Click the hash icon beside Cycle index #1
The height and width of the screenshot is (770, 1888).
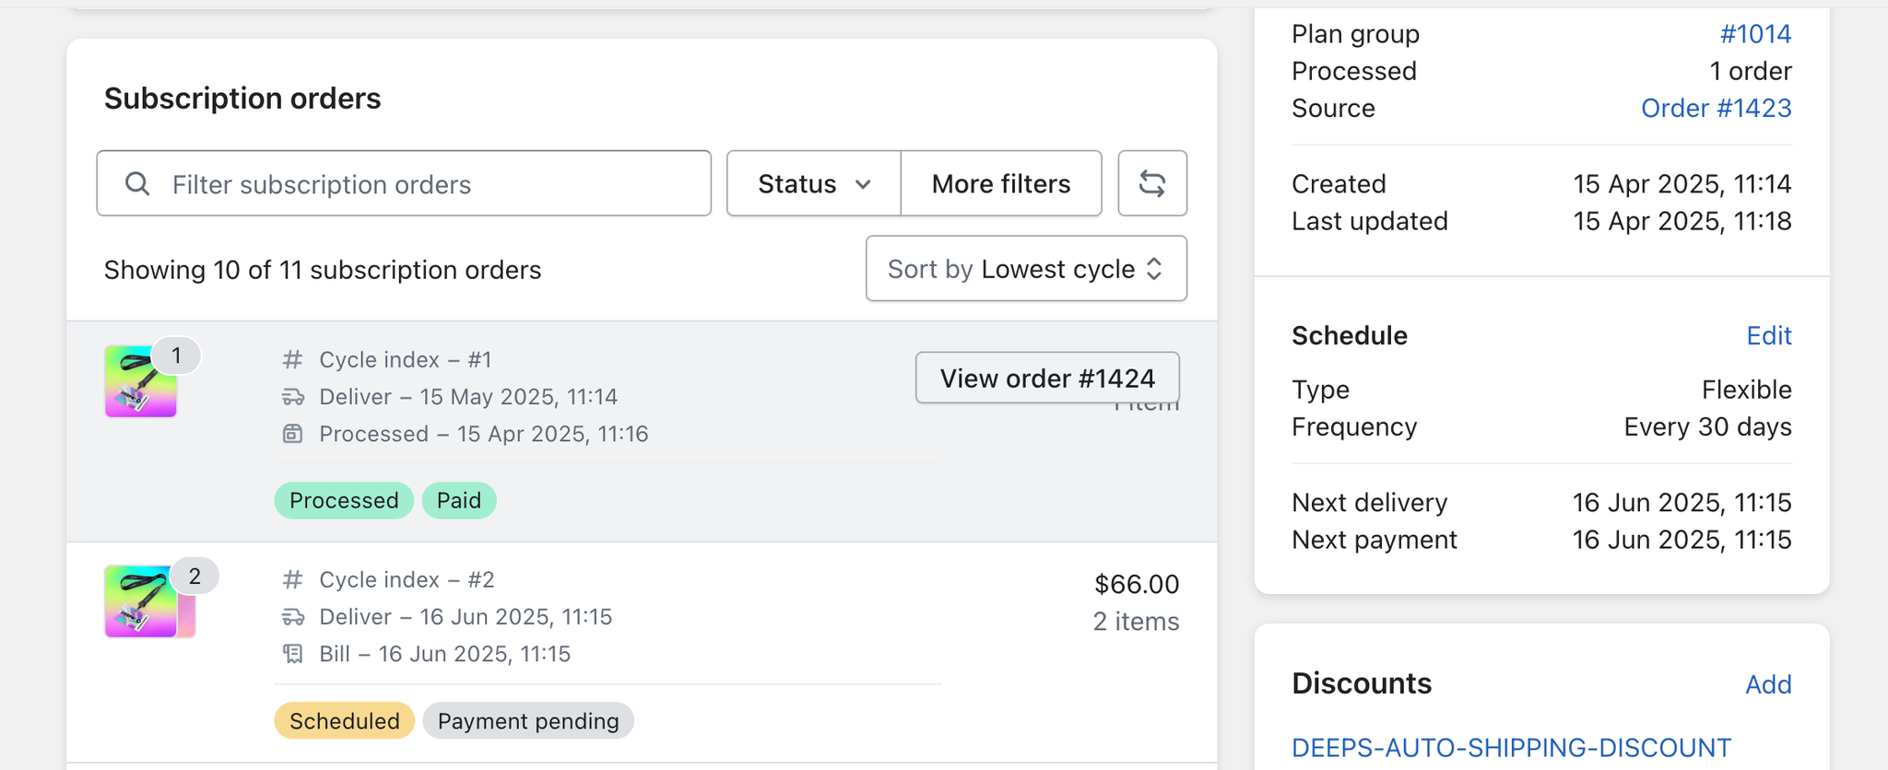(x=292, y=359)
